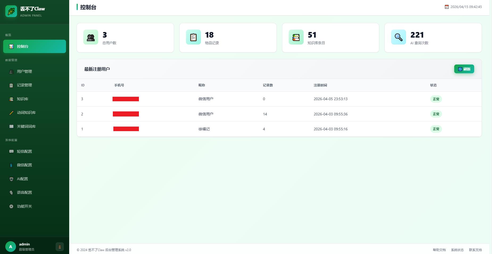Open 用户管理 in the sidebar
Viewport: 492px width, 254px height.
[24, 71]
